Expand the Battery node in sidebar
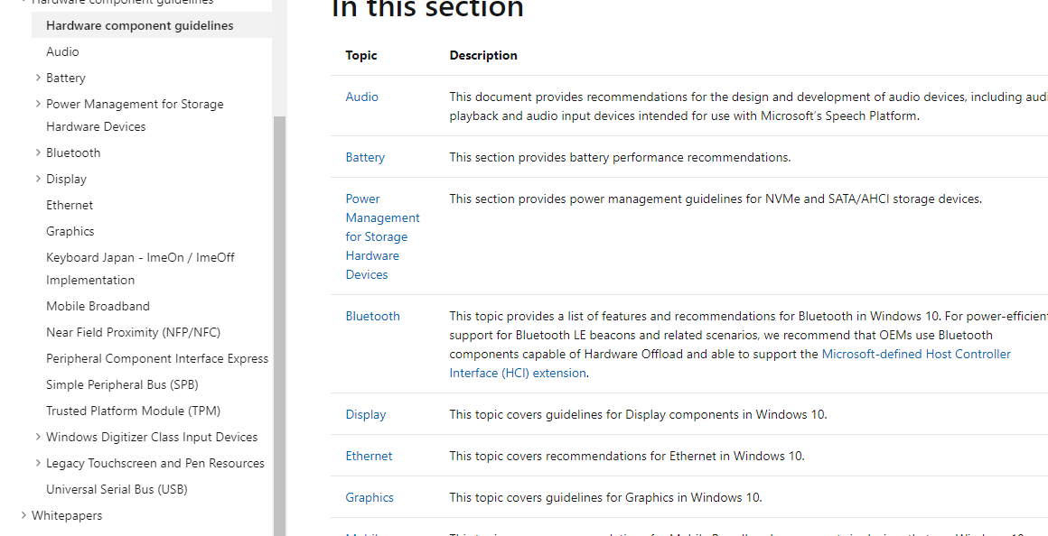 click(x=38, y=78)
